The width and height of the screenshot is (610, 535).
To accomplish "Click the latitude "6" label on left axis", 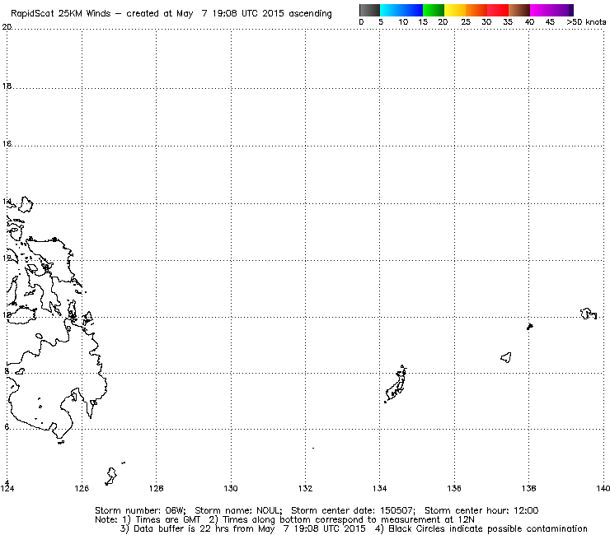I will [x=7, y=427].
